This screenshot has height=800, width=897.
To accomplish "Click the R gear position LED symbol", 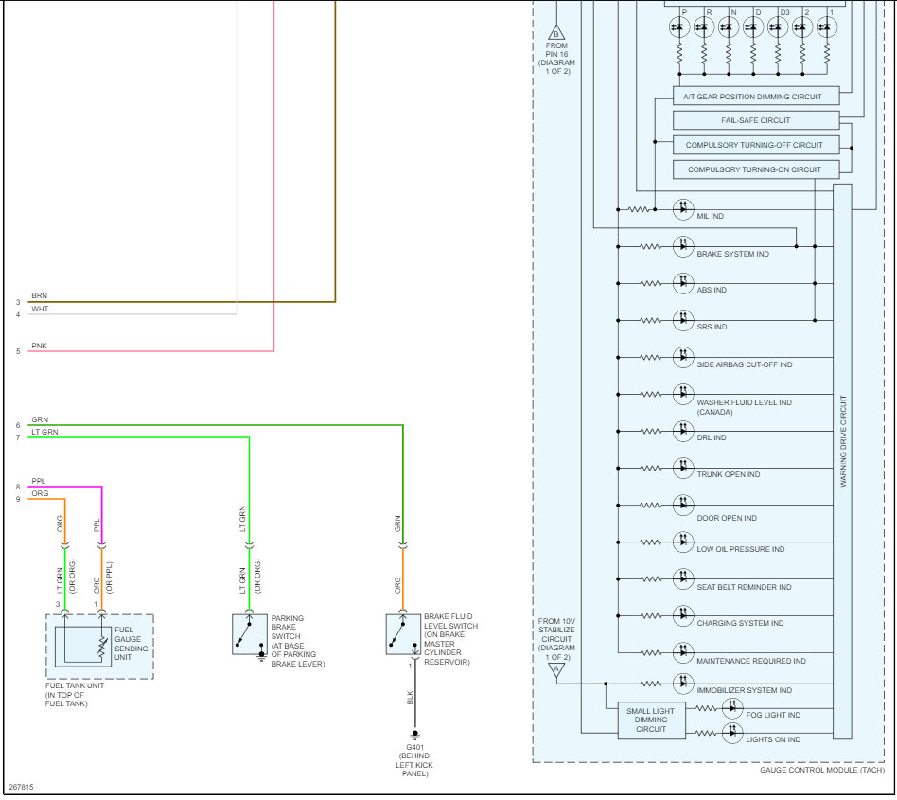I will pyautogui.click(x=704, y=27).
